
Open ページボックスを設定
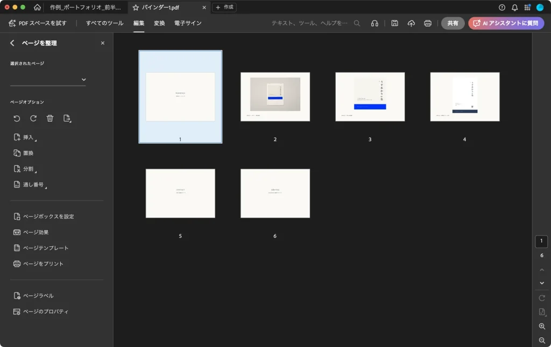(44, 217)
